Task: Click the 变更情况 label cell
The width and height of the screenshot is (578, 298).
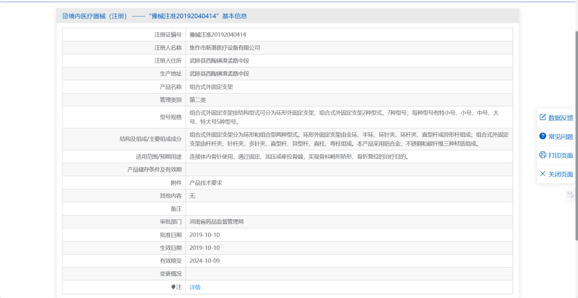Action: pos(124,274)
